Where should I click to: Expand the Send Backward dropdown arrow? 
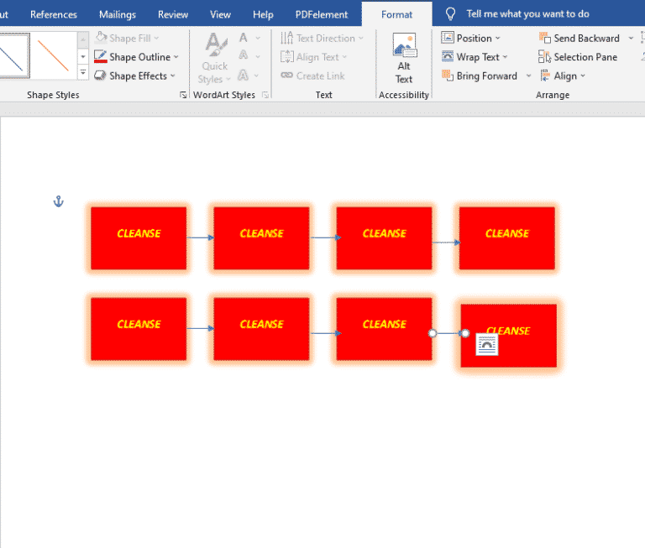(x=631, y=39)
